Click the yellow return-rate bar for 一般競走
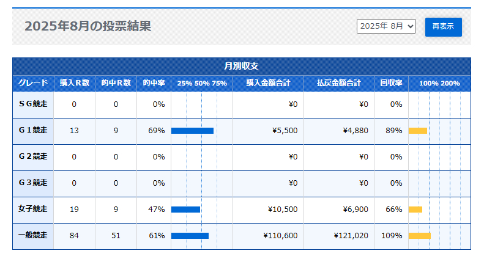Screen dimensions: 484x259 coord(419,236)
